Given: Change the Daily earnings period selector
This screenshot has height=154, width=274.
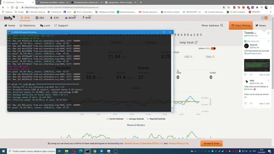Looking at the screenshot, I should coord(210,57).
